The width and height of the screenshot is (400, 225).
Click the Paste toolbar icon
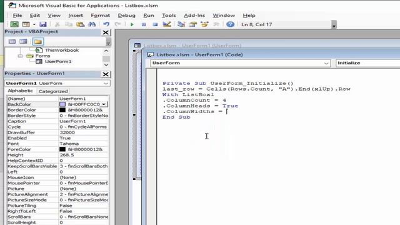point(80,24)
